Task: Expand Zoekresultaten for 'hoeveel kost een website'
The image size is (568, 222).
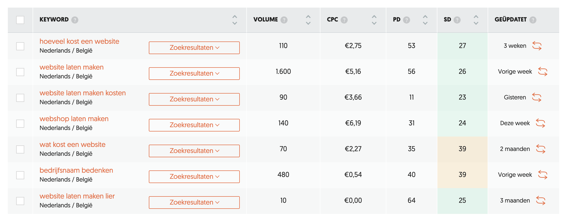Action: [x=194, y=48]
